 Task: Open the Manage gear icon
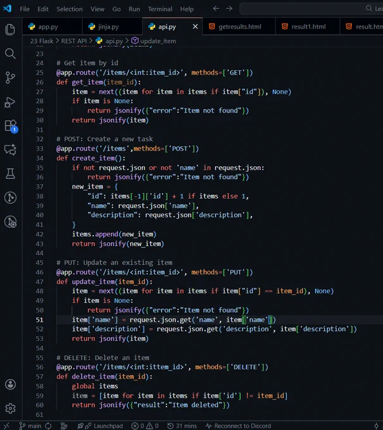[x=10, y=408]
